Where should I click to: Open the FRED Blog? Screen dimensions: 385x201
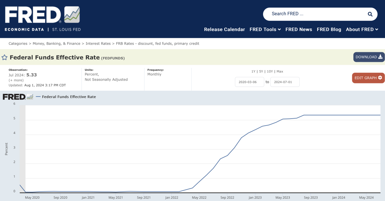click(329, 29)
